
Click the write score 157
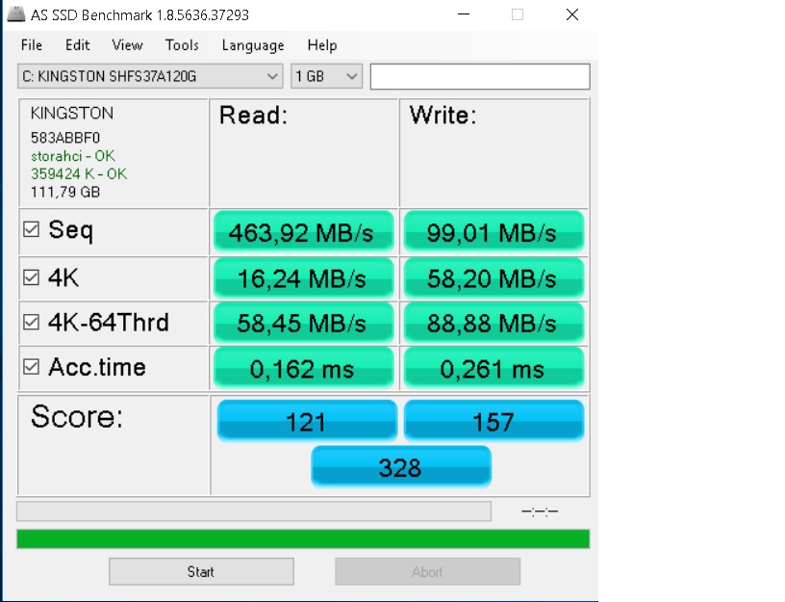pos(494,421)
